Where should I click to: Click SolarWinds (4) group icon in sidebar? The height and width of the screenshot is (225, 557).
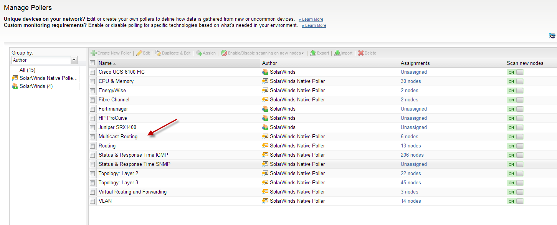(15, 86)
